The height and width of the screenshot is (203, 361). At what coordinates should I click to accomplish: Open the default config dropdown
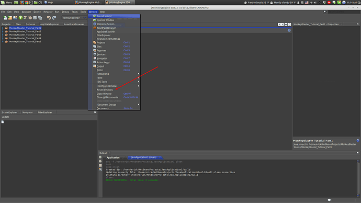coord(74,18)
